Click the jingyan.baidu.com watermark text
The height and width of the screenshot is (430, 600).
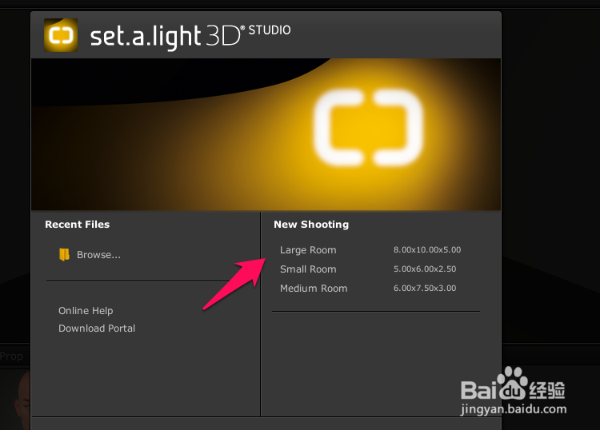tap(514, 409)
